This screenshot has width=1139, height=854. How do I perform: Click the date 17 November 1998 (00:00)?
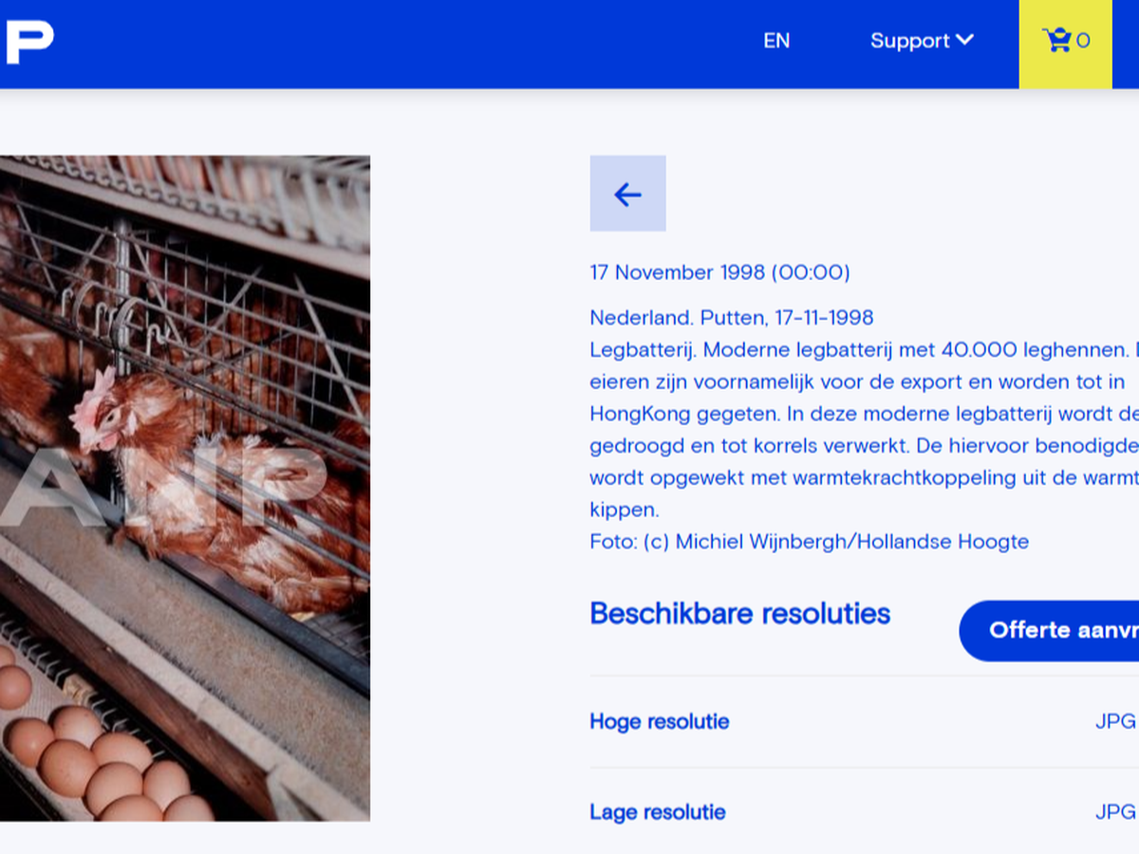(x=720, y=272)
